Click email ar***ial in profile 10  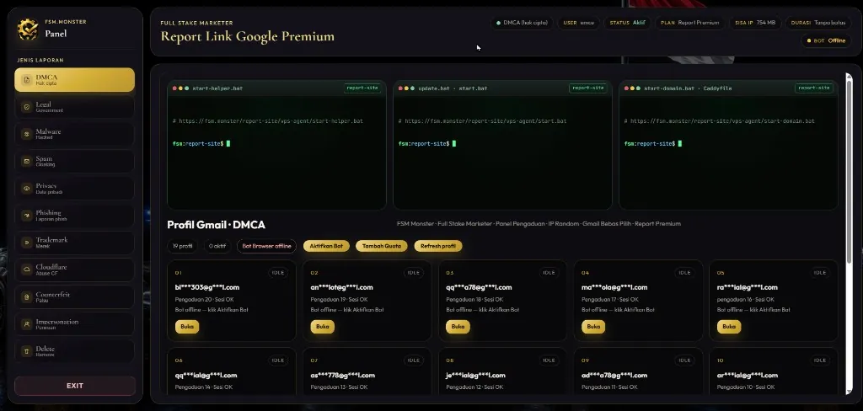click(748, 376)
